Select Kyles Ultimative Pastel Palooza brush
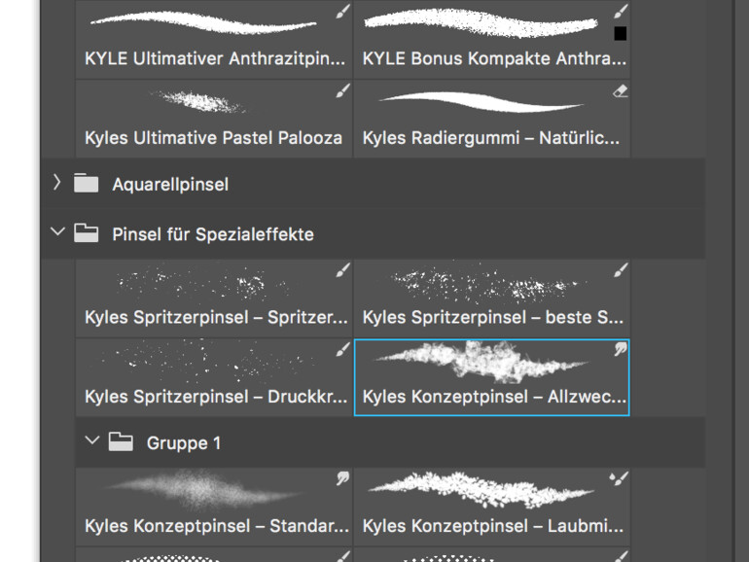The height and width of the screenshot is (562, 749). point(214,119)
